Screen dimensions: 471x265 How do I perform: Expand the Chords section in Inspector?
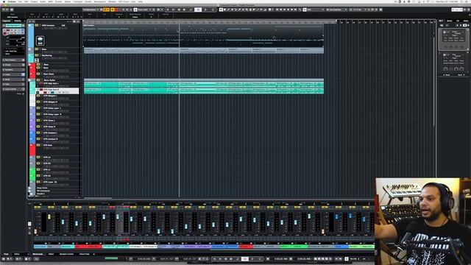13,65
